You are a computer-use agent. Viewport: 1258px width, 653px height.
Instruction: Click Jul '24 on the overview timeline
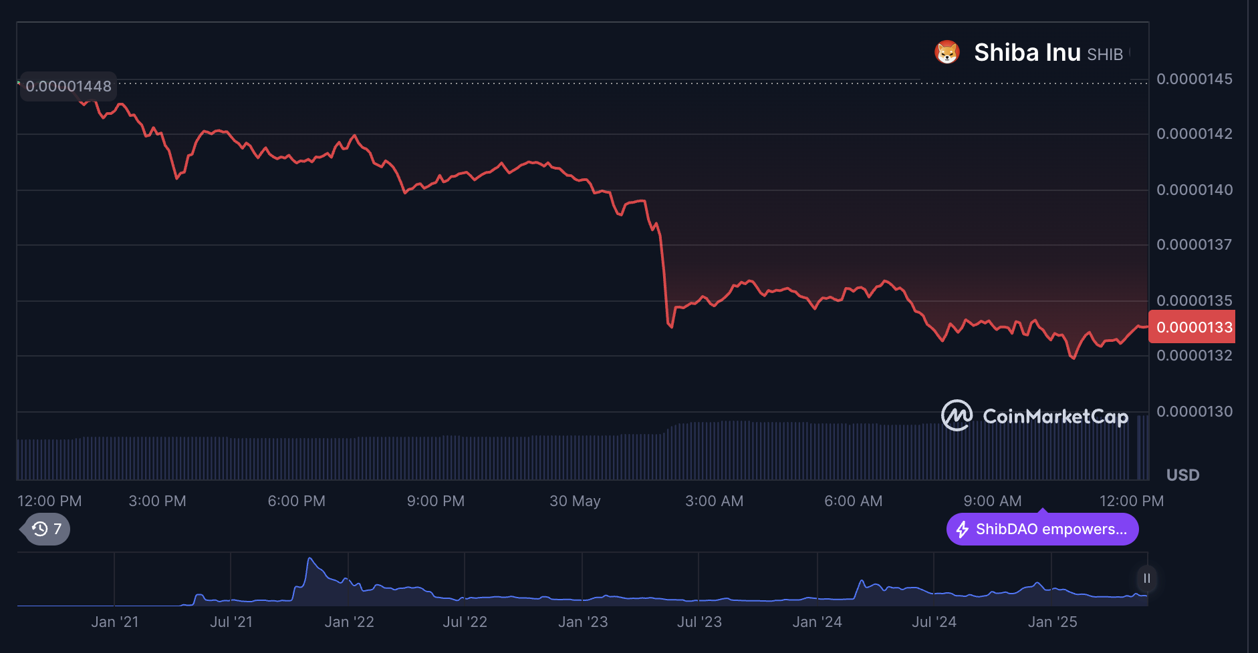(934, 622)
